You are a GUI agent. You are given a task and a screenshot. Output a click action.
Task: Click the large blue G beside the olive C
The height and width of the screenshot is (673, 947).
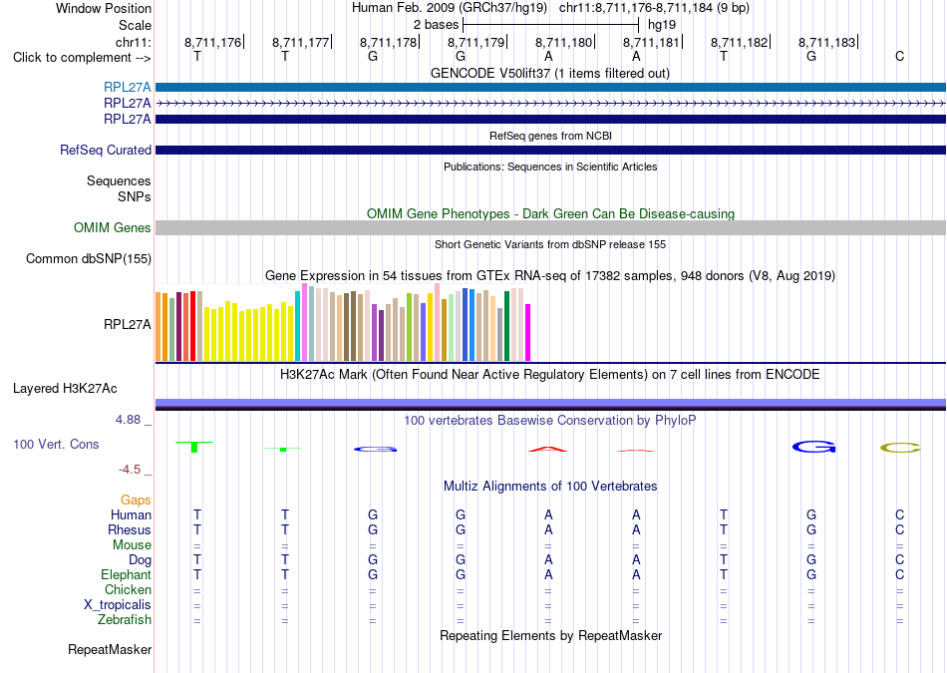[x=813, y=447]
